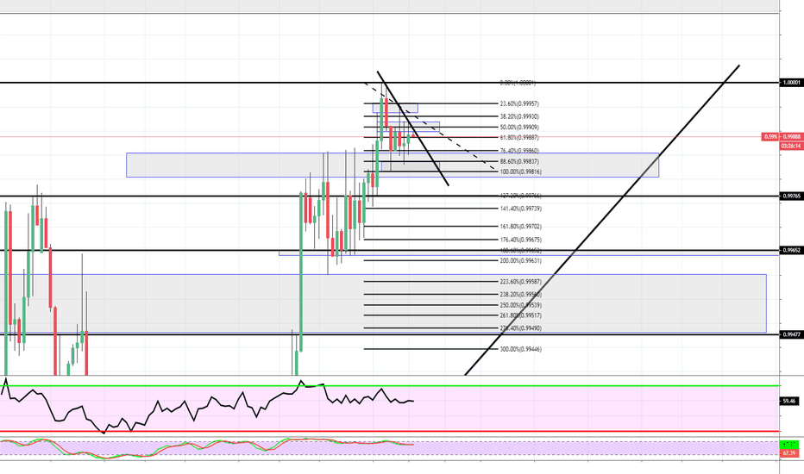
Task: Select the 59.46 RSI value label
Action: click(788, 401)
